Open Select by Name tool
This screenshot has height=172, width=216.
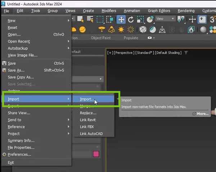pos(90,19)
